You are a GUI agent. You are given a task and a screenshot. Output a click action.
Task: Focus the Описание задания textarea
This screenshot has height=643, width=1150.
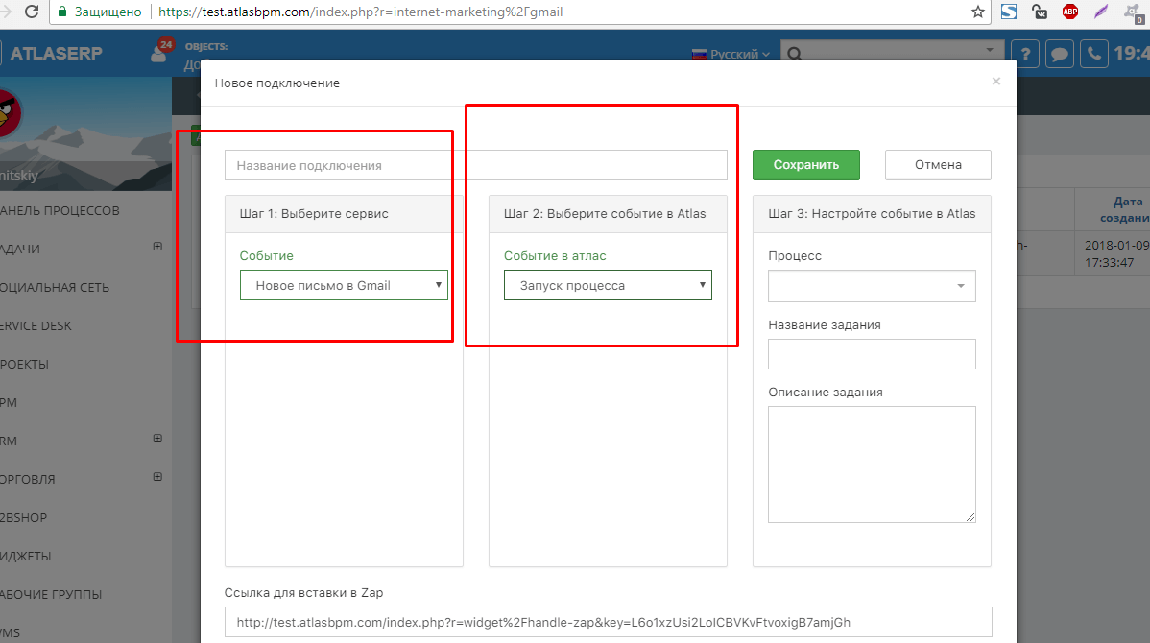pyautogui.click(x=872, y=464)
